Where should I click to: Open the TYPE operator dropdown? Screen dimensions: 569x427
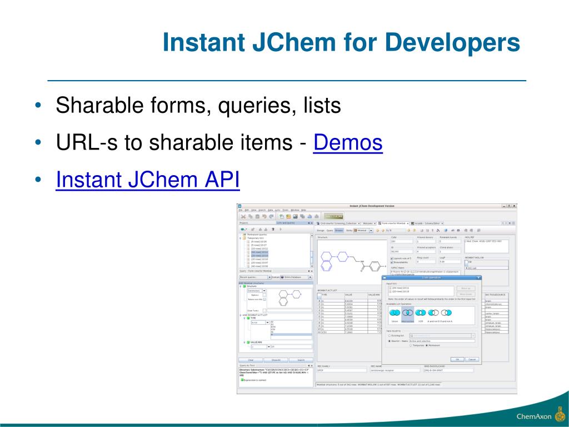tap(260, 322)
